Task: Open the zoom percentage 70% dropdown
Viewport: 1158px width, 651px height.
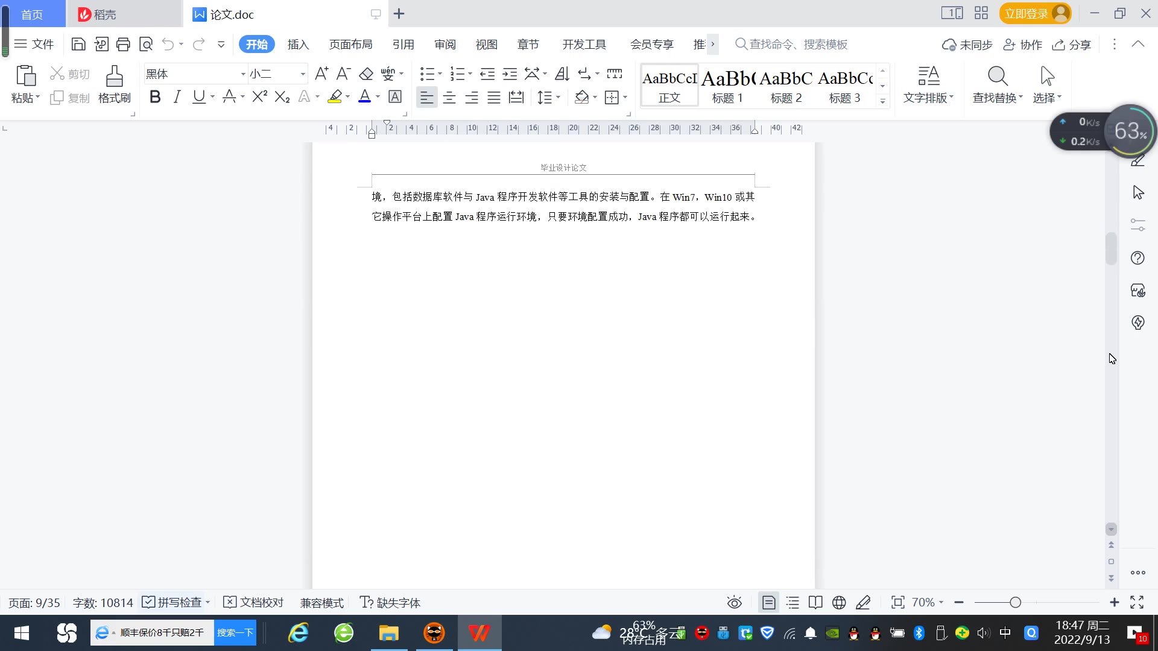Action: tap(928, 602)
